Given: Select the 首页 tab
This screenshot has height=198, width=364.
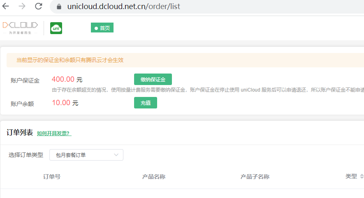Looking at the screenshot, I should point(102,28).
